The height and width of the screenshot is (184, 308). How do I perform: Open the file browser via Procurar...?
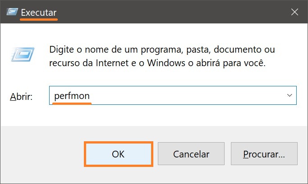tap(264, 153)
